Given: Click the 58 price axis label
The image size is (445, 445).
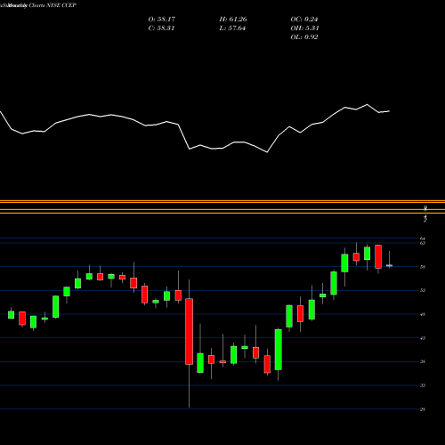Looking at the screenshot, I should (x=423, y=267).
